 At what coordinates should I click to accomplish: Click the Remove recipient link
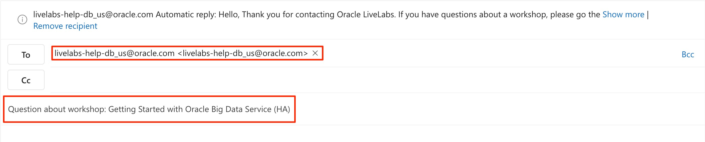[x=65, y=26]
